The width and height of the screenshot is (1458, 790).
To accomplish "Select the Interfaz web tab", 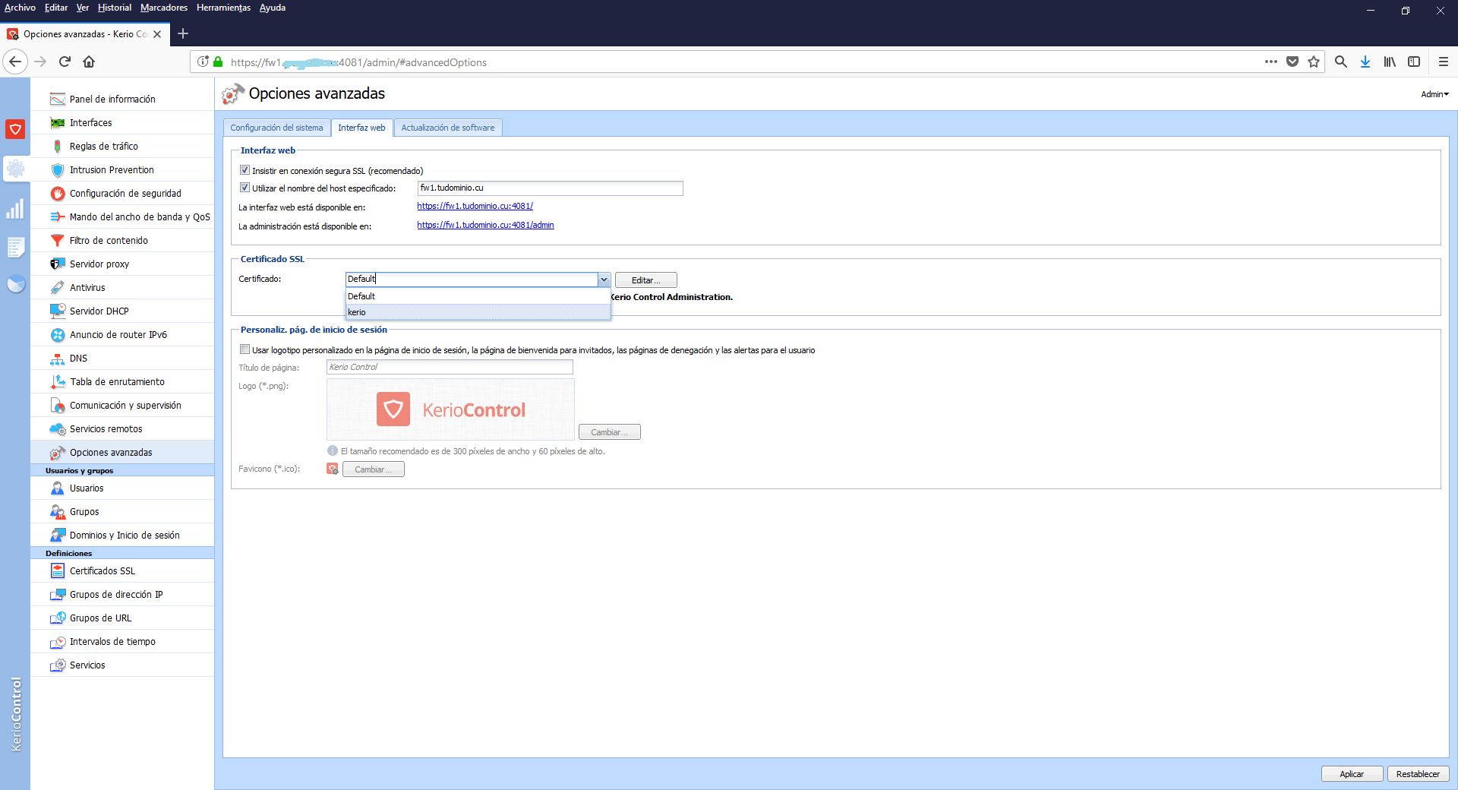I will pyautogui.click(x=361, y=128).
